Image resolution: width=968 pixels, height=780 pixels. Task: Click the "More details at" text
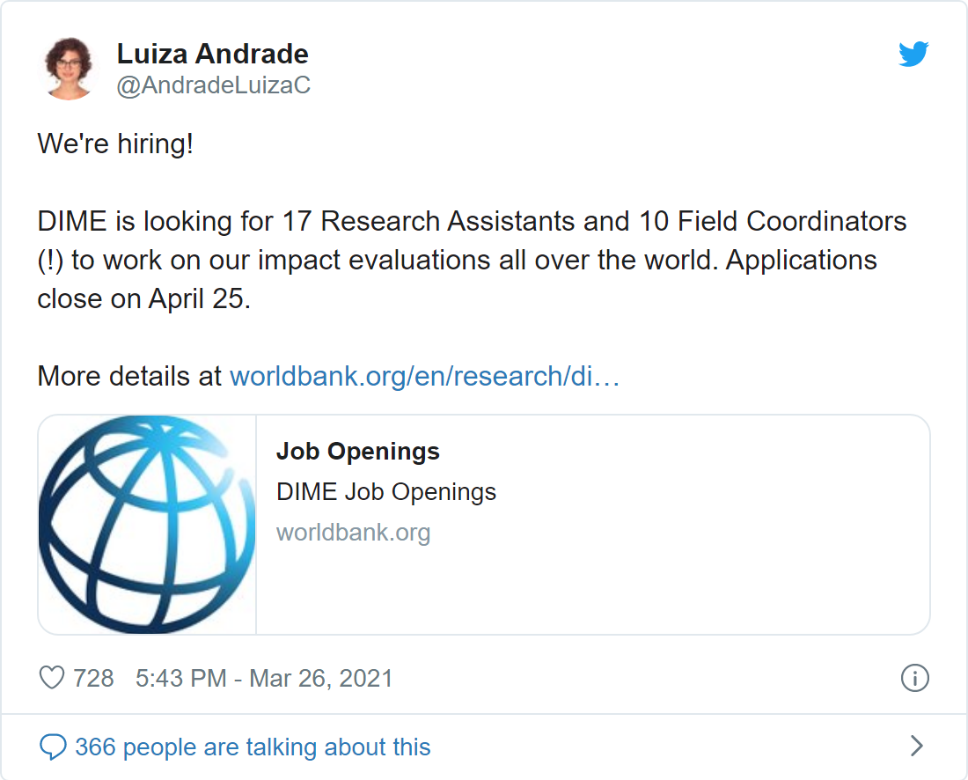coord(129,377)
